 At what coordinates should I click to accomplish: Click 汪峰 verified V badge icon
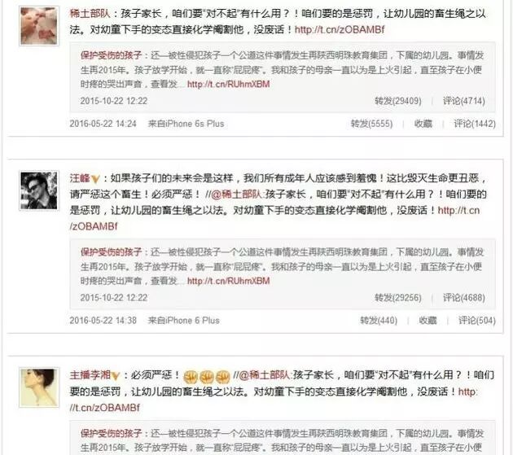pyautogui.click(x=95, y=178)
